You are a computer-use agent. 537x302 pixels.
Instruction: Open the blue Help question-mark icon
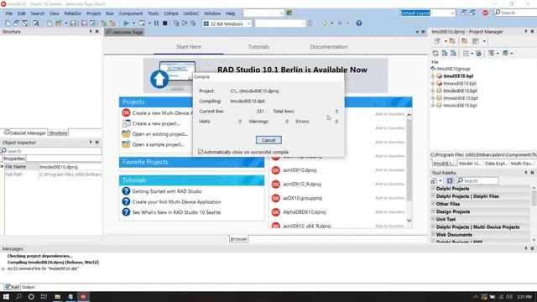point(358,23)
